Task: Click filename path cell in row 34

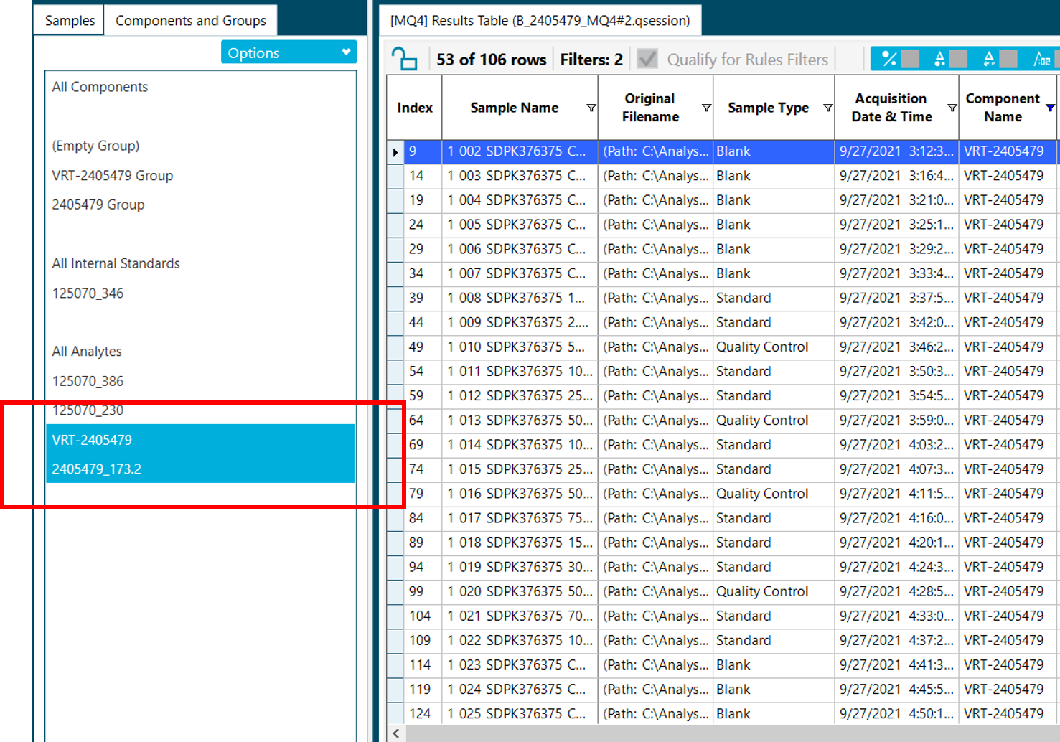Action: [655, 273]
